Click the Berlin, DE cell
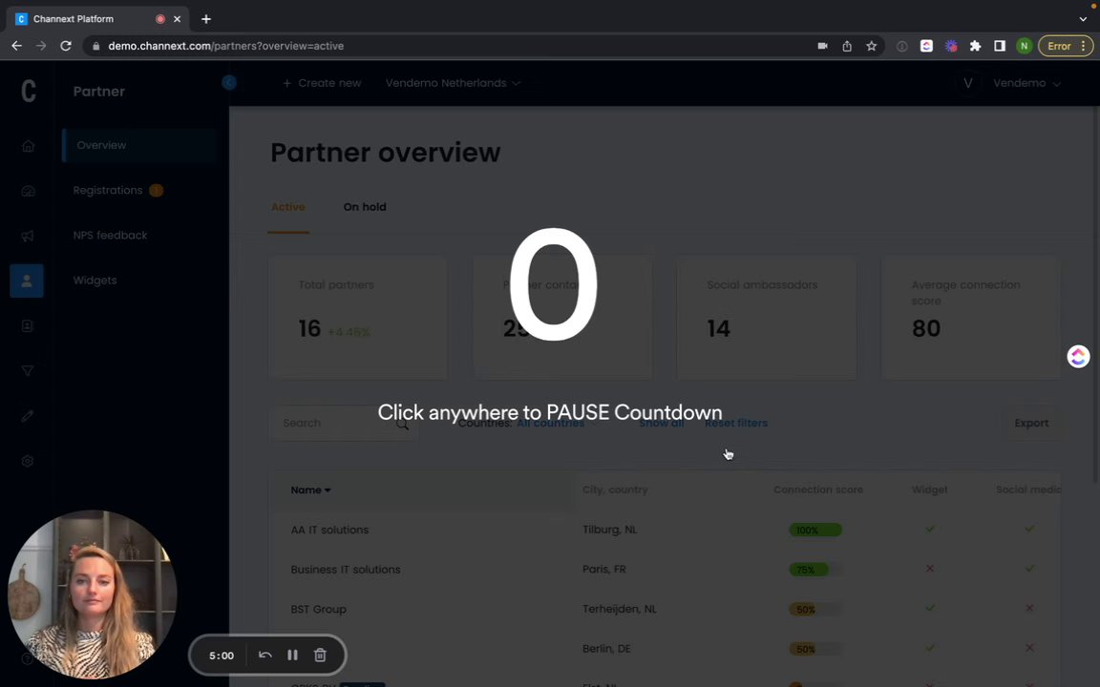This screenshot has width=1100, height=687. pyautogui.click(x=606, y=649)
